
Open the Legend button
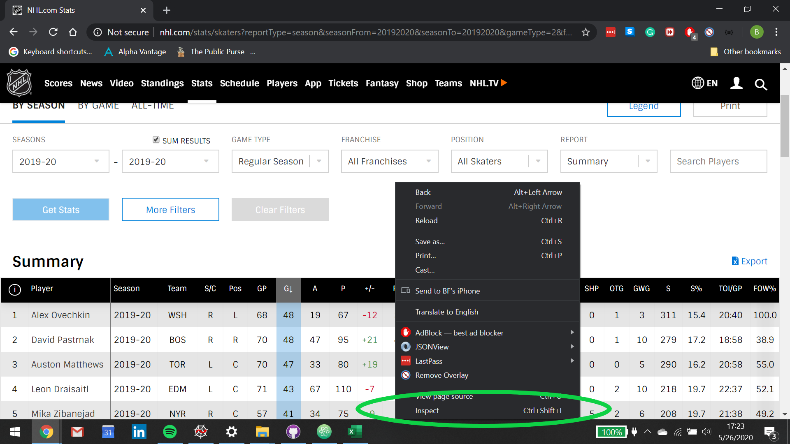tap(644, 109)
